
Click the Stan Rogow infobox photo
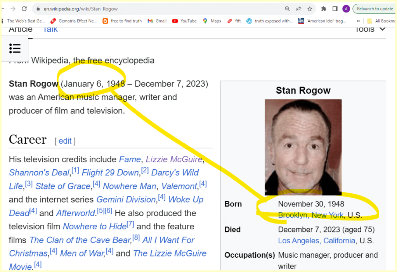303,147
